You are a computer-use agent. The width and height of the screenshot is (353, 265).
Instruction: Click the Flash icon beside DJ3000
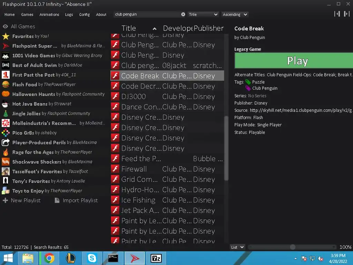pyautogui.click(x=115, y=97)
